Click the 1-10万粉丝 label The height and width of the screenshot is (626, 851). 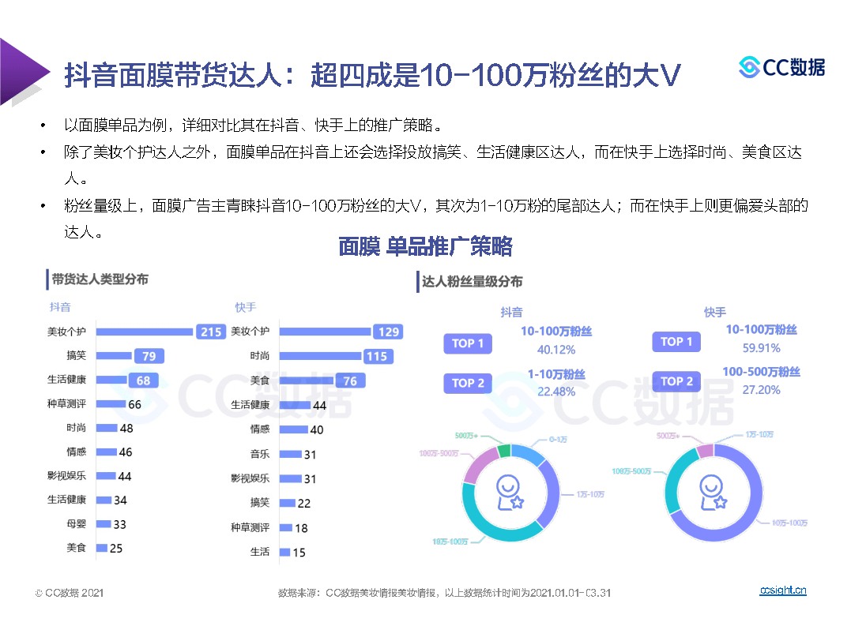[556, 374]
